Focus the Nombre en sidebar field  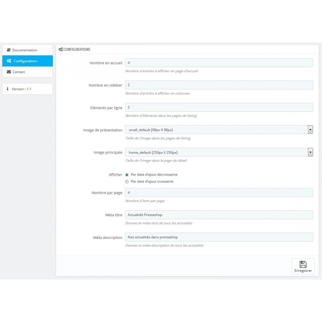coord(219,85)
